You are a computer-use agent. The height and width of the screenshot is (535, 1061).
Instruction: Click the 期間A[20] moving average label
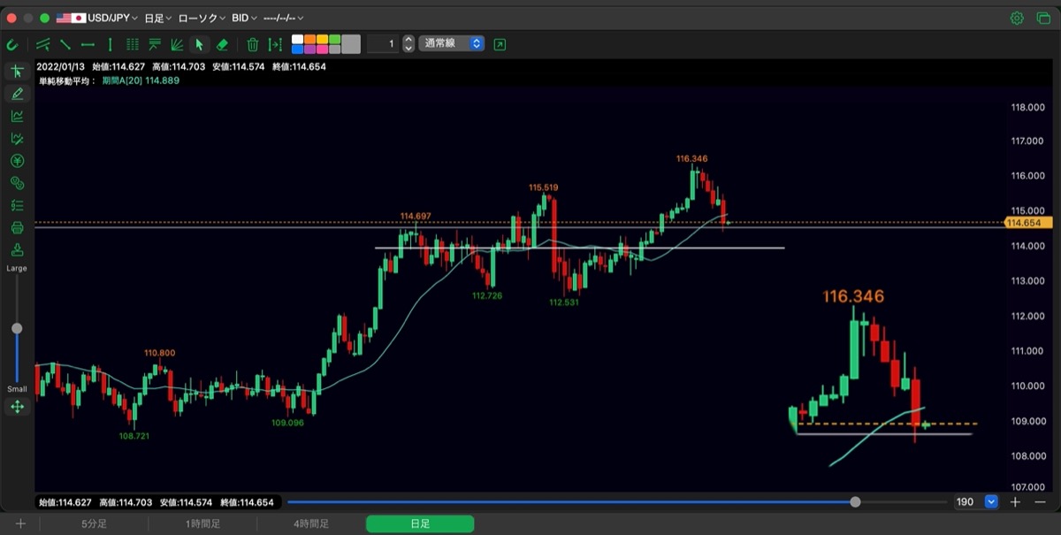point(140,80)
